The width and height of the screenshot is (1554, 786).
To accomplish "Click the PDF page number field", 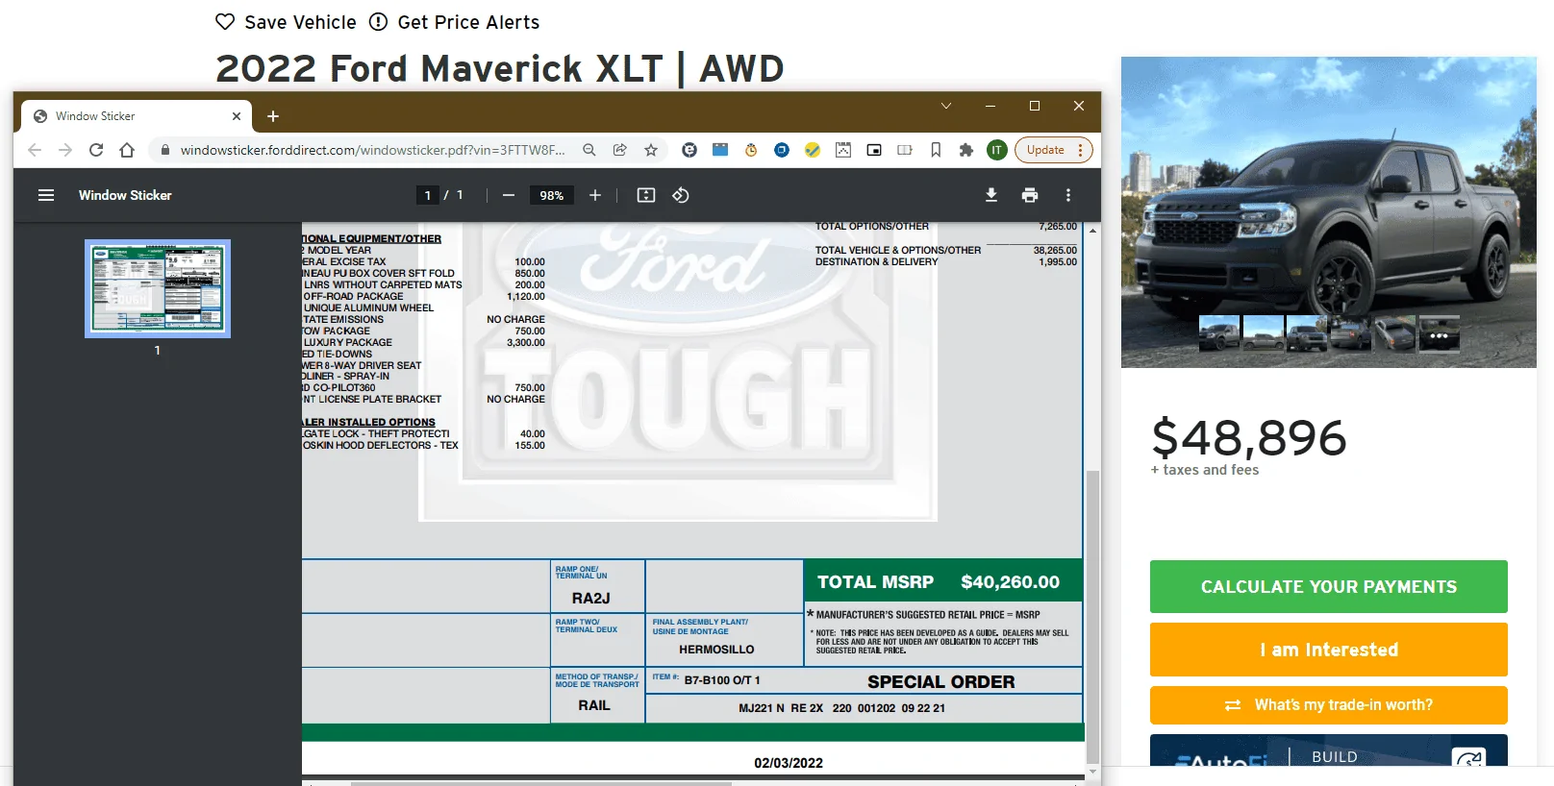I will click(x=428, y=195).
